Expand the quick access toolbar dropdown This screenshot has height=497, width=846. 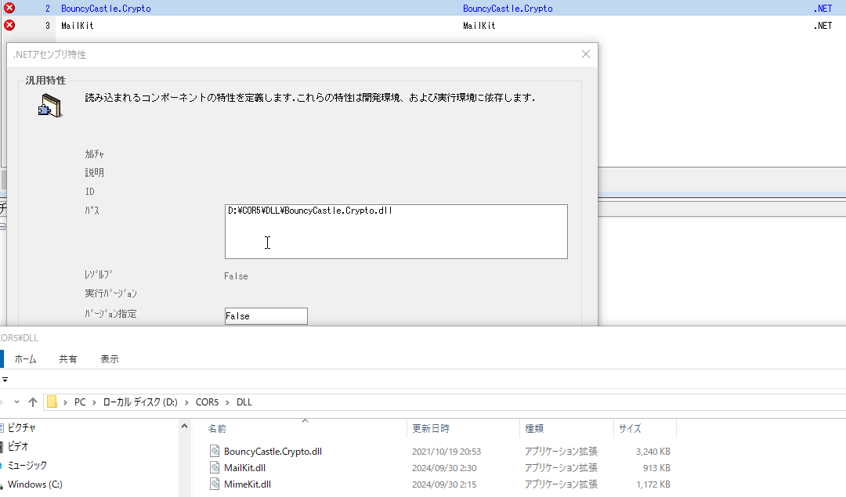[x=5, y=380]
